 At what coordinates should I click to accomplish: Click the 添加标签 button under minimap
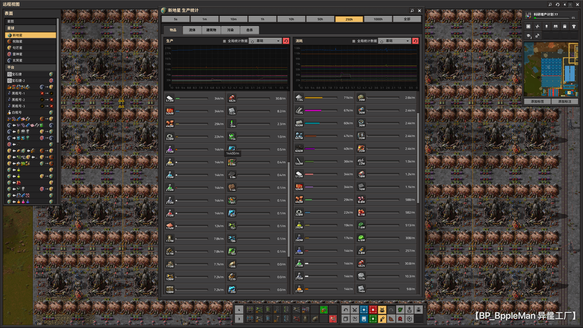[537, 101]
